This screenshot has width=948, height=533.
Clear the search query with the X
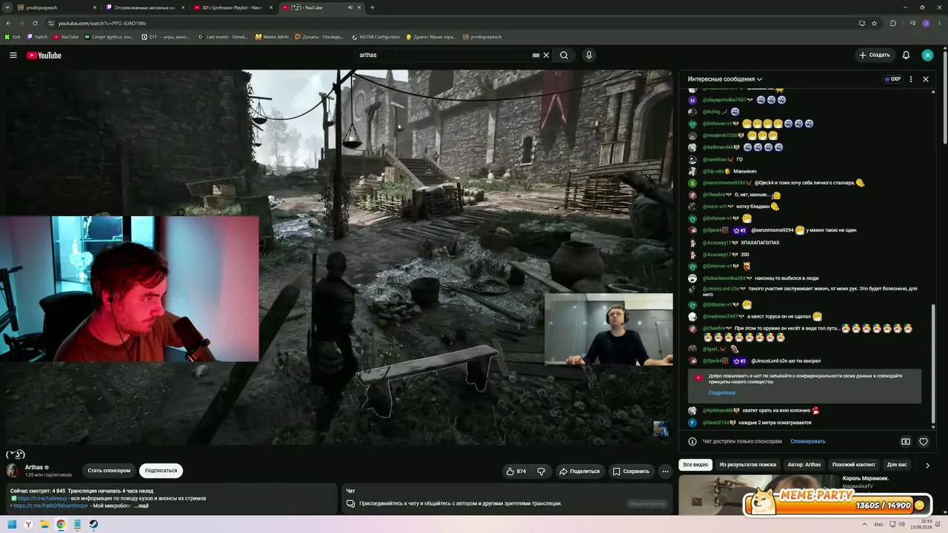(547, 56)
